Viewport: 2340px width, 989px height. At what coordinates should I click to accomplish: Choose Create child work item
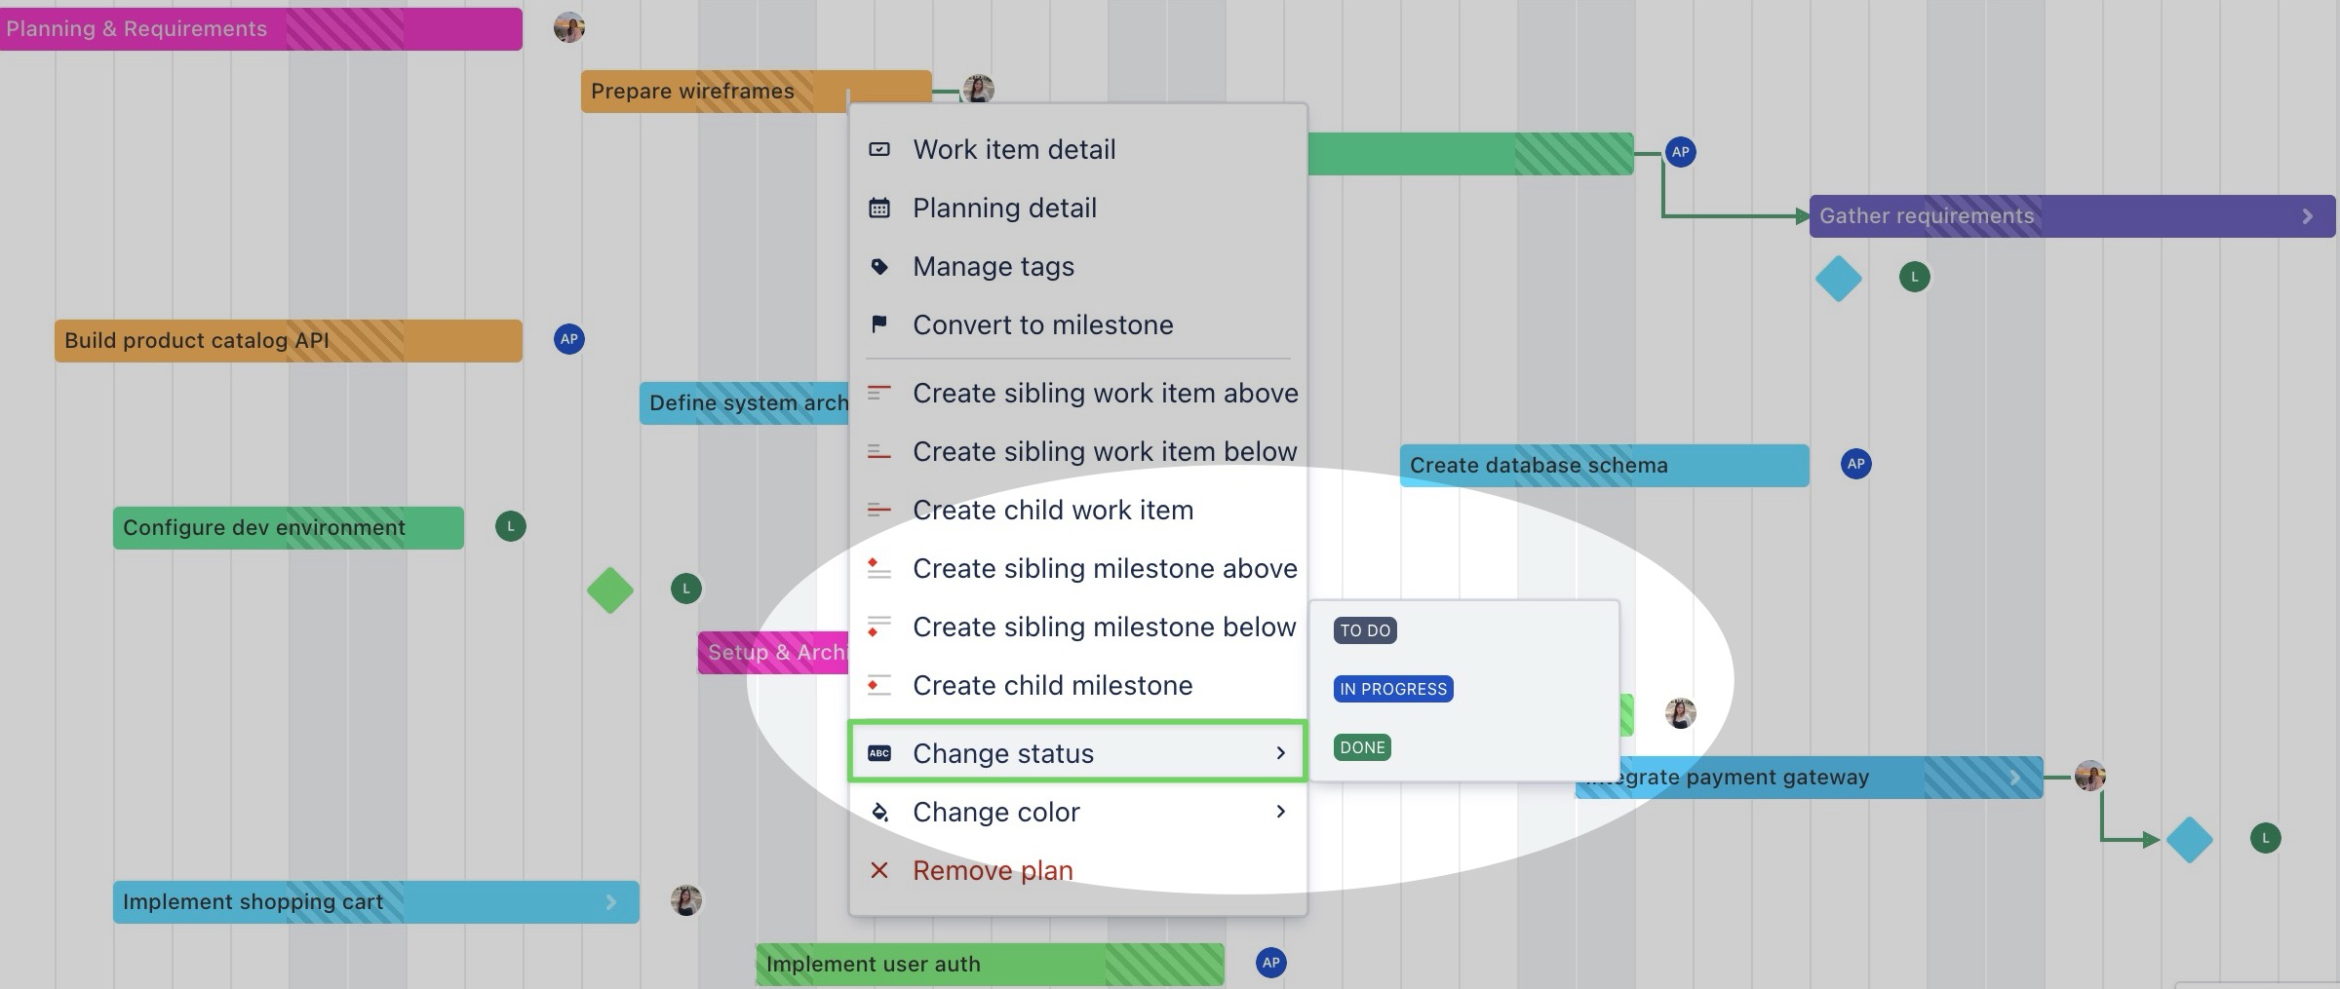coord(1052,510)
